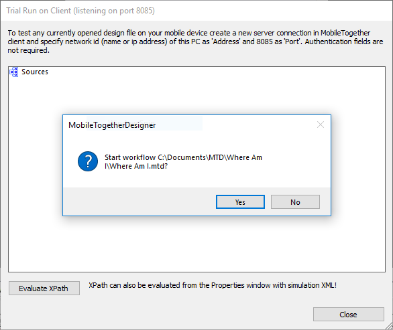Click empty space in Sources tree pane
This screenshot has height=330, width=393.
click(196, 243)
